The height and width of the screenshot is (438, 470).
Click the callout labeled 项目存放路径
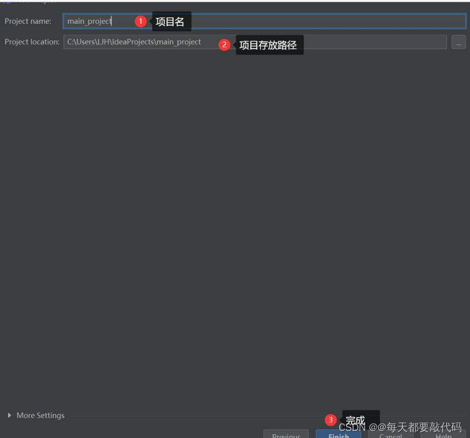pos(270,45)
